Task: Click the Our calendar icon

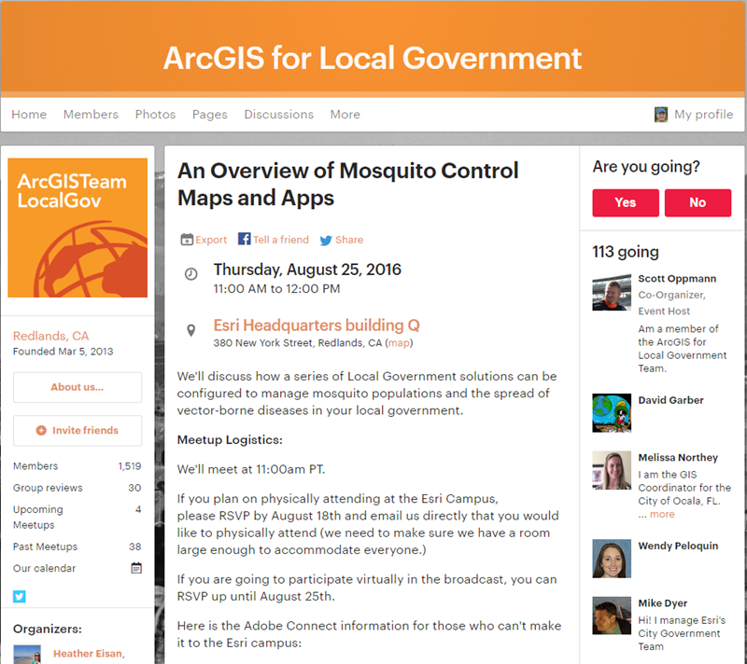Action: pos(136,568)
